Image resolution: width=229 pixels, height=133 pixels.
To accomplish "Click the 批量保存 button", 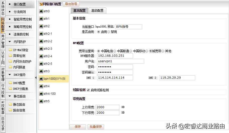I will 96,127.
